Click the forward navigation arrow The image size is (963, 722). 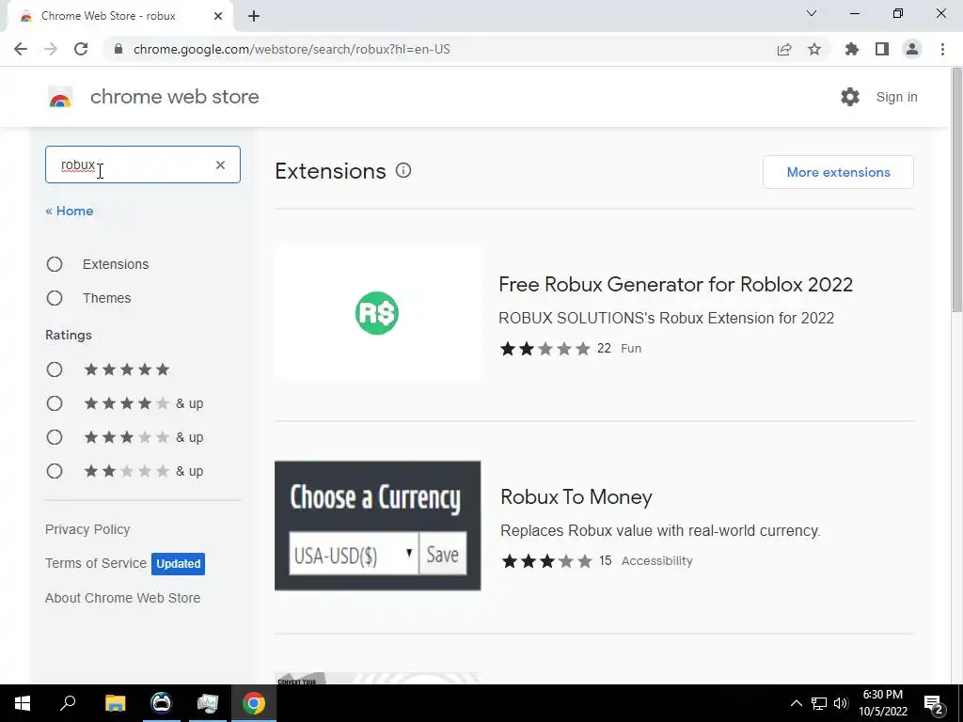point(51,49)
